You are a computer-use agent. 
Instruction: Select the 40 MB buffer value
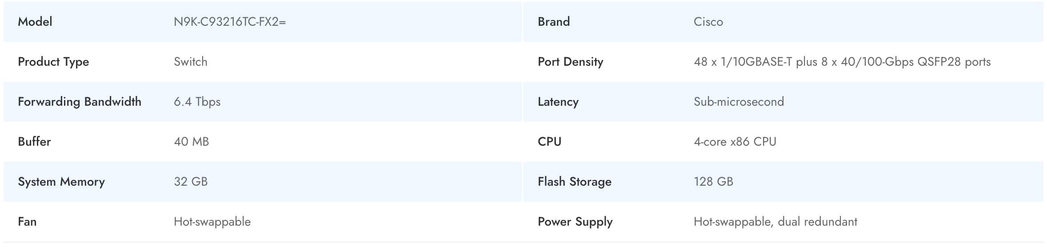click(x=191, y=142)
